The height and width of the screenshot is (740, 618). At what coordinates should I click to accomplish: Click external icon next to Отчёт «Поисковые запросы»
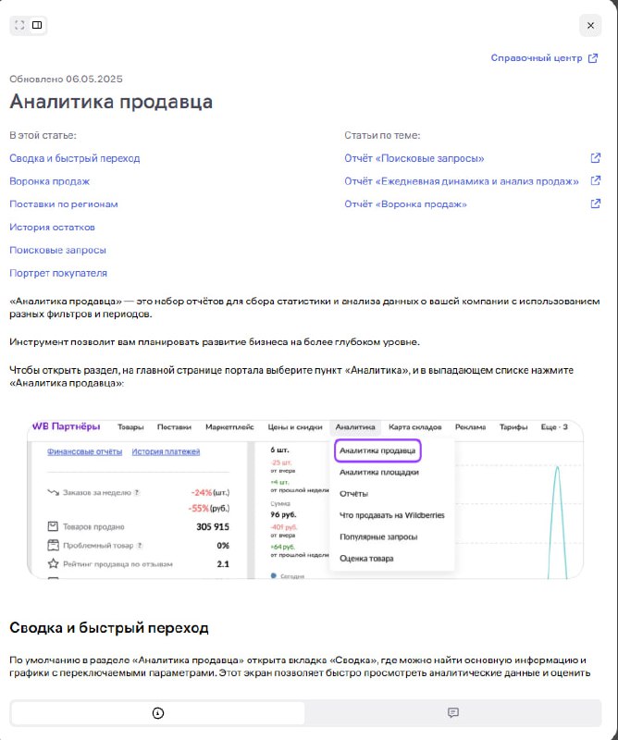596,157
